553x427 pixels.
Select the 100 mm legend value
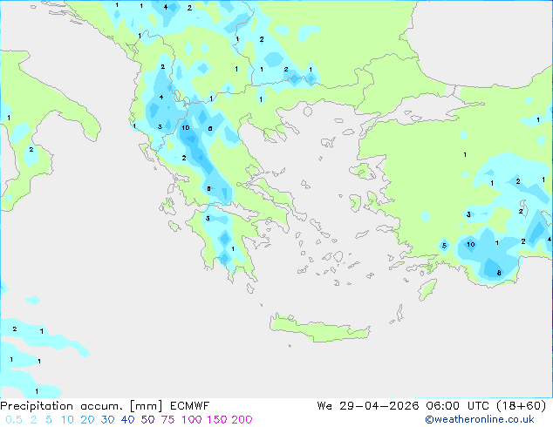tap(192, 420)
